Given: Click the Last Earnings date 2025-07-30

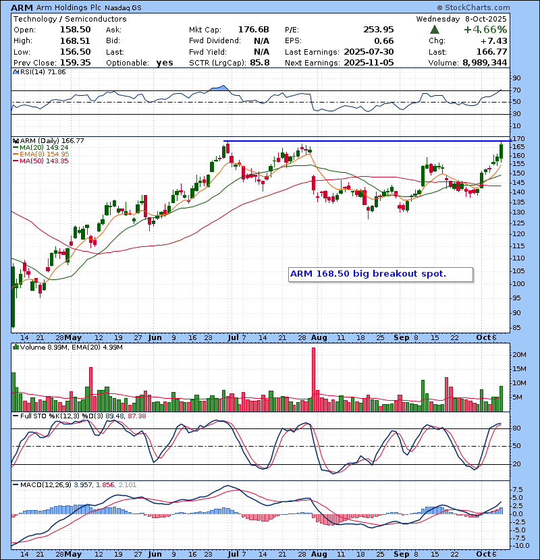Looking at the screenshot, I should [369, 52].
